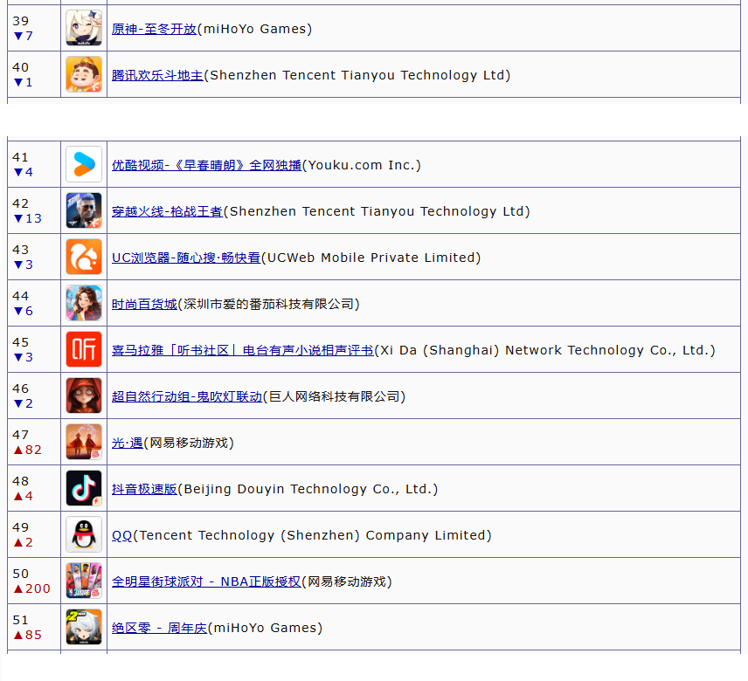Click the CrossFire game icon in row 42
748x681 pixels.
click(x=84, y=210)
